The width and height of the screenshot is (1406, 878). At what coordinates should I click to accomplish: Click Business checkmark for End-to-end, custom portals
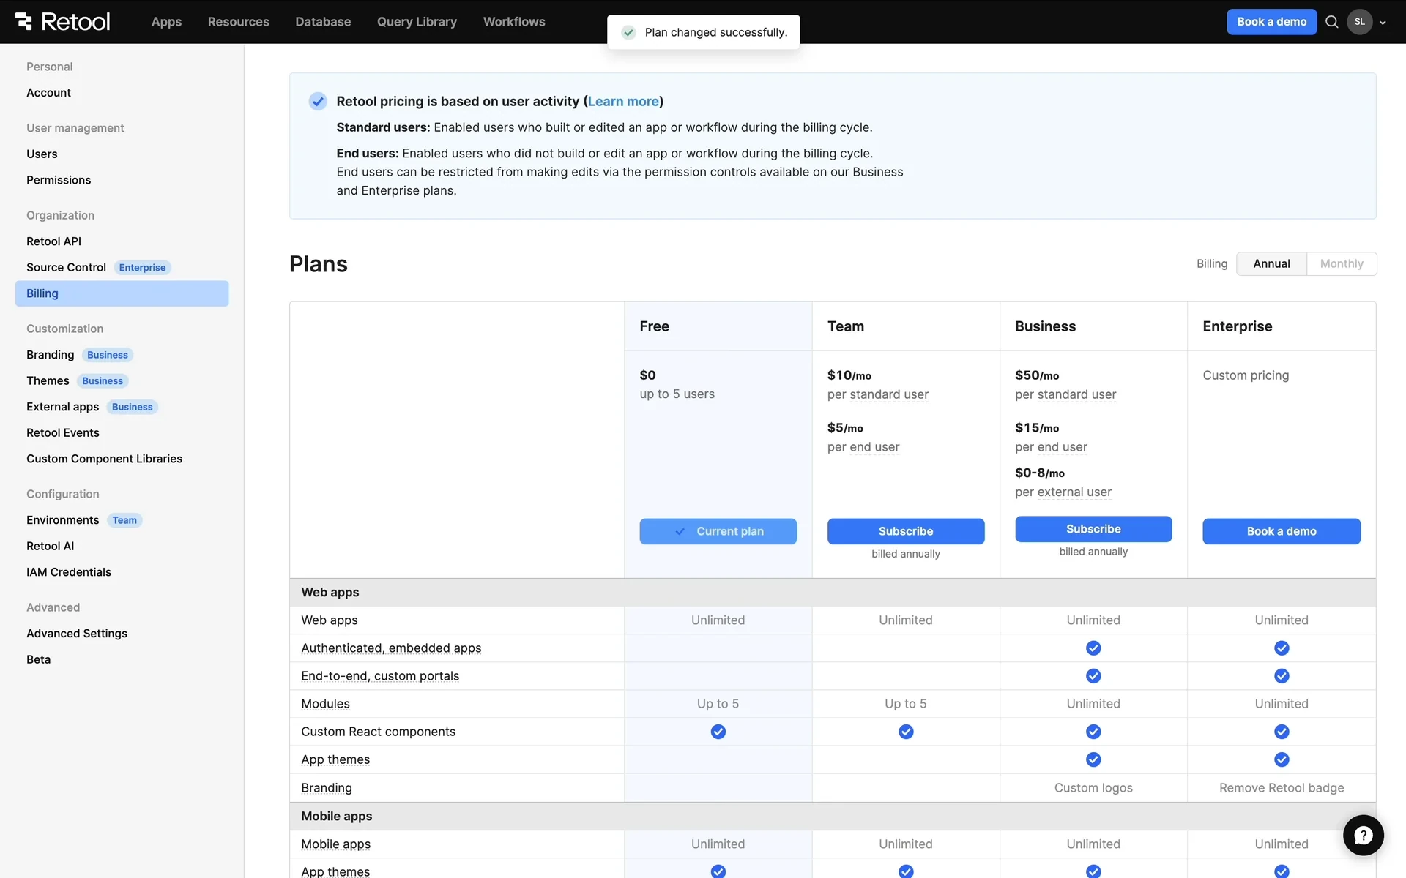[1093, 676]
